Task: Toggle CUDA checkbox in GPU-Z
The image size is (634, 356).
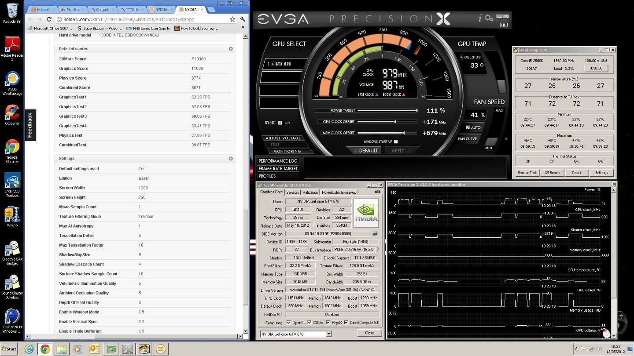Action: (x=310, y=323)
